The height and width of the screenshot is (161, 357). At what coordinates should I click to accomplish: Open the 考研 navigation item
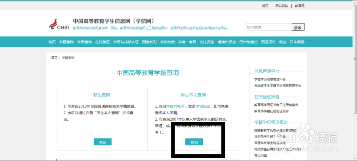(193, 42)
